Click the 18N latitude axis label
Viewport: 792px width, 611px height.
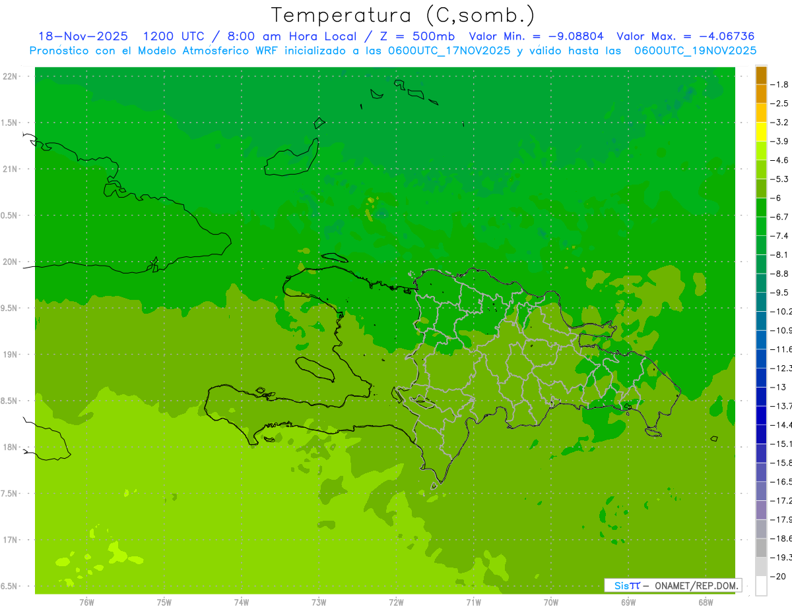pyautogui.click(x=11, y=447)
